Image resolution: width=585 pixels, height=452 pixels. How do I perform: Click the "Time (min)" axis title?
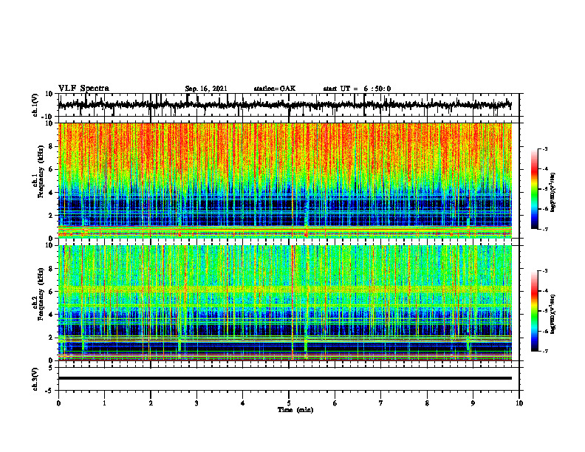click(x=295, y=410)
